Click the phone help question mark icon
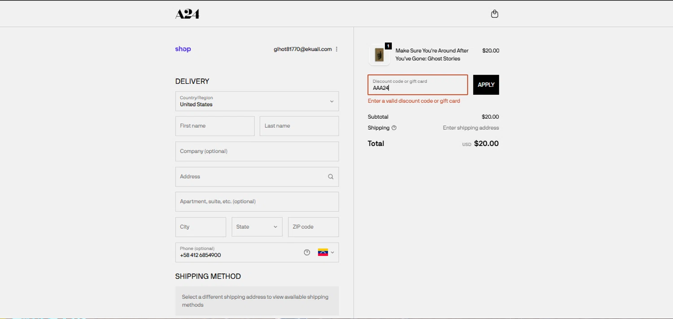Image resolution: width=673 pixels, height=319 pixels. (307, 252)
